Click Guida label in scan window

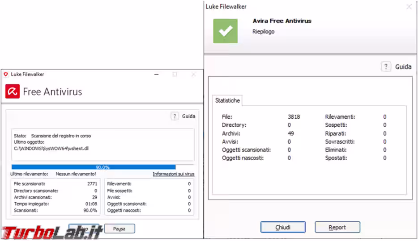coord(188,116)
